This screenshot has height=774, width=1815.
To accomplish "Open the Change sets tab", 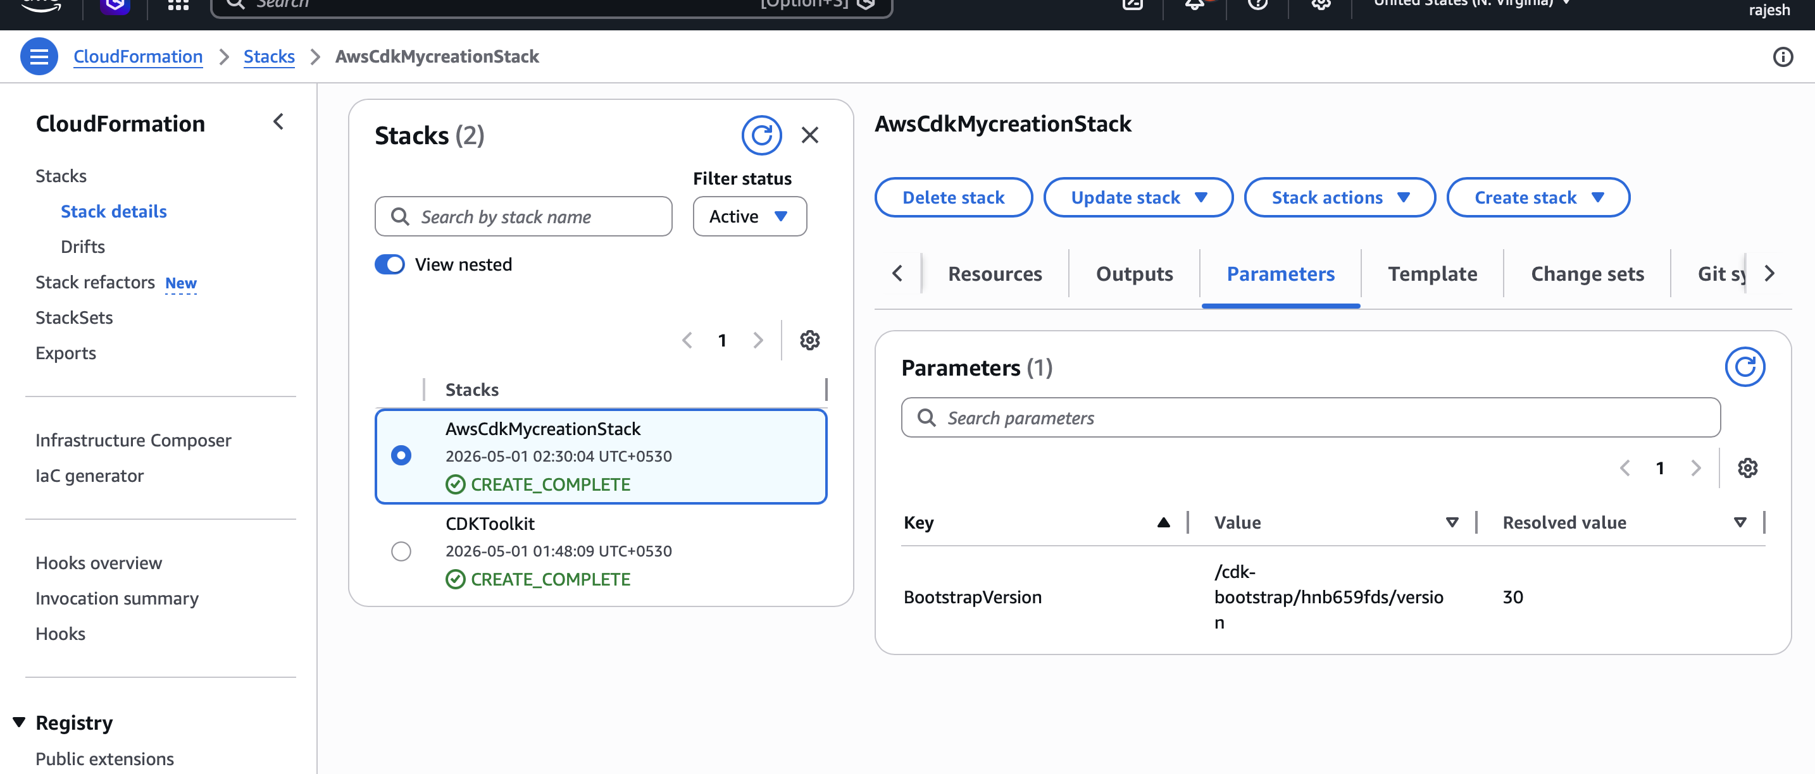I will [1587, 274].
